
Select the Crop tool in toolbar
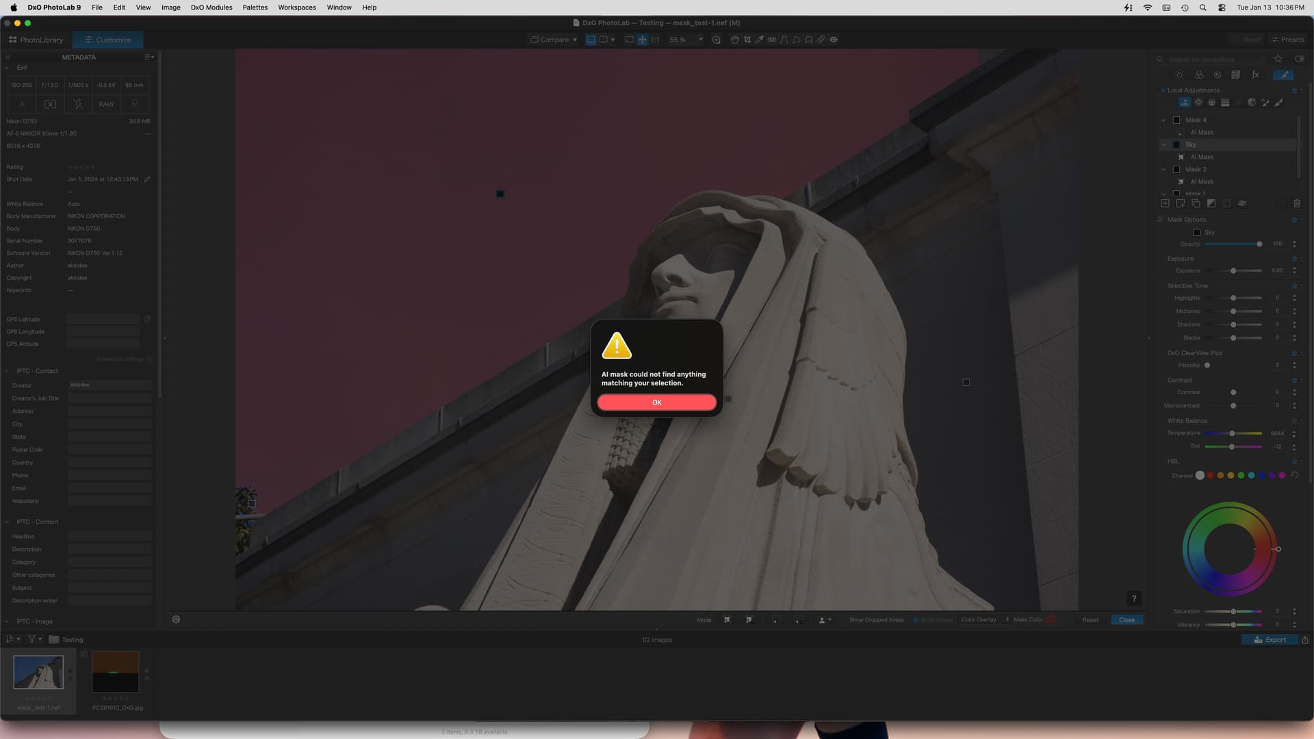(747, 40)
